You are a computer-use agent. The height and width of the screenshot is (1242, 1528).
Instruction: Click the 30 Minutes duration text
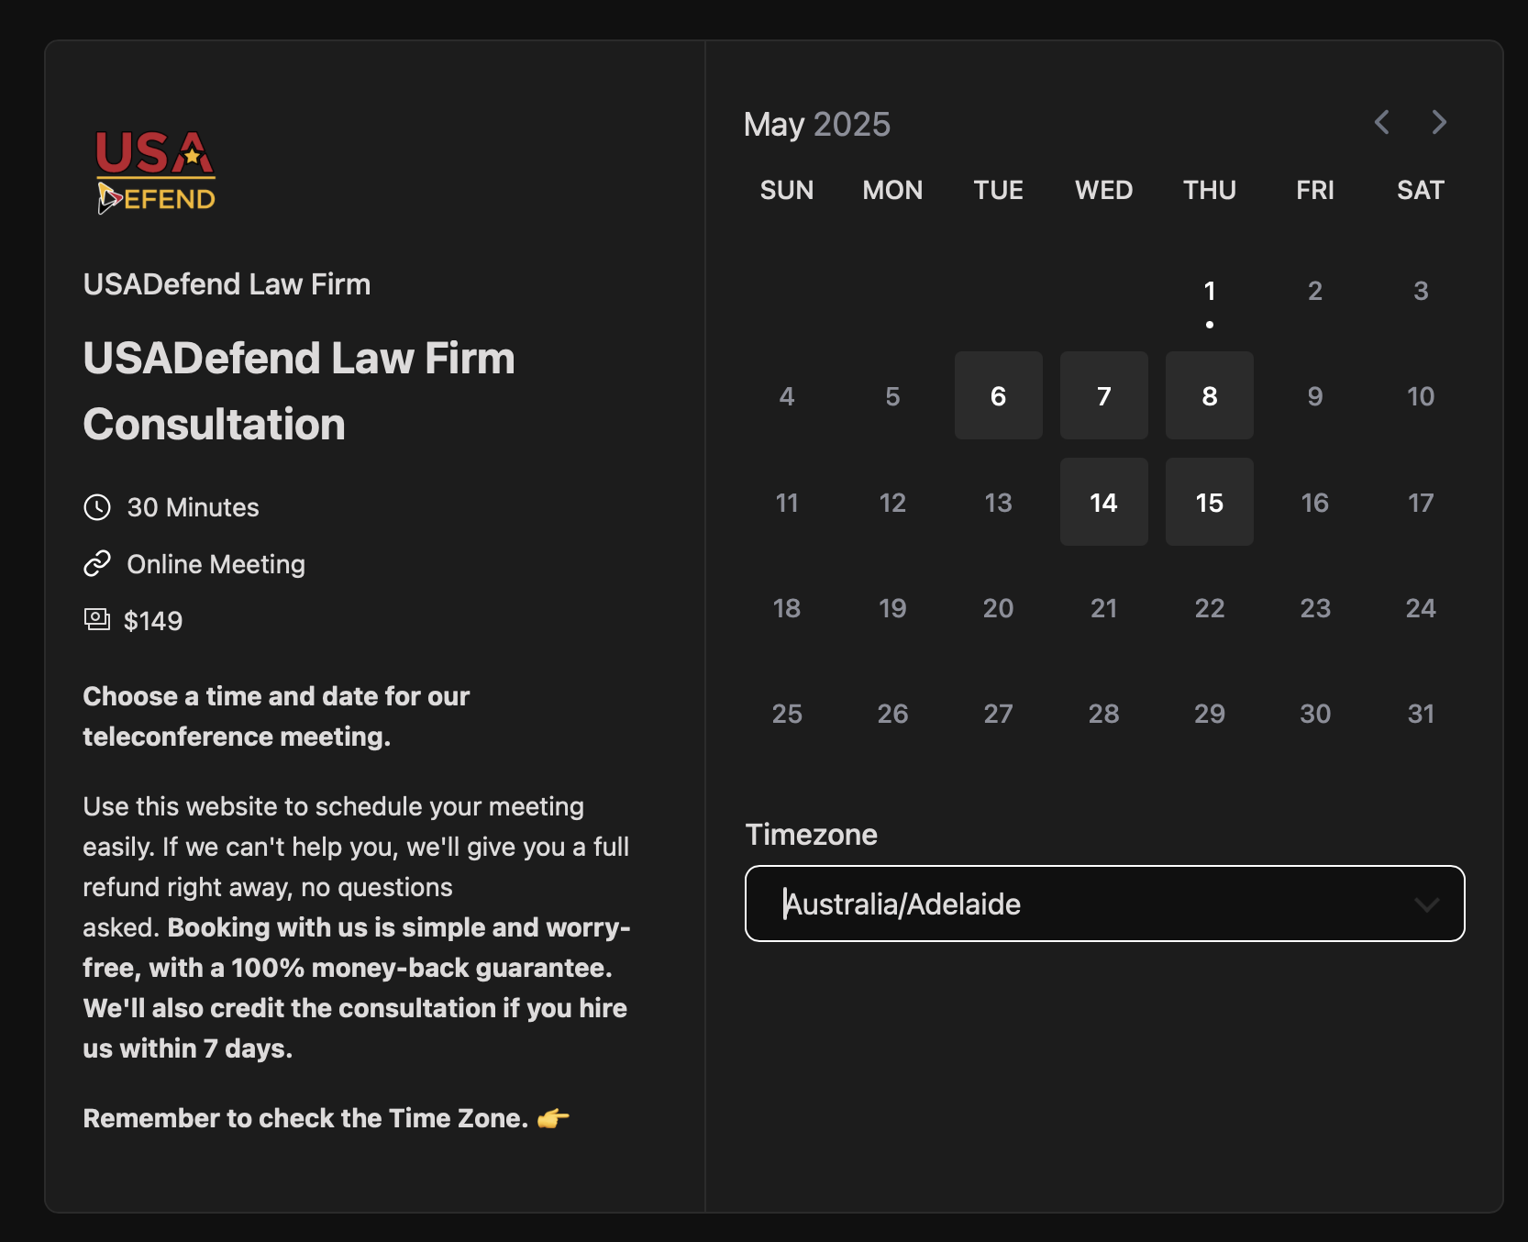click(194, 507)
